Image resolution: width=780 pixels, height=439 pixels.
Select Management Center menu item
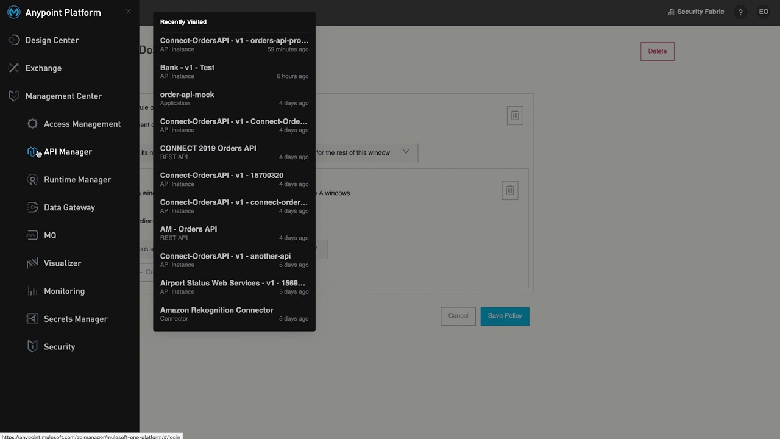tap(63, 96)
